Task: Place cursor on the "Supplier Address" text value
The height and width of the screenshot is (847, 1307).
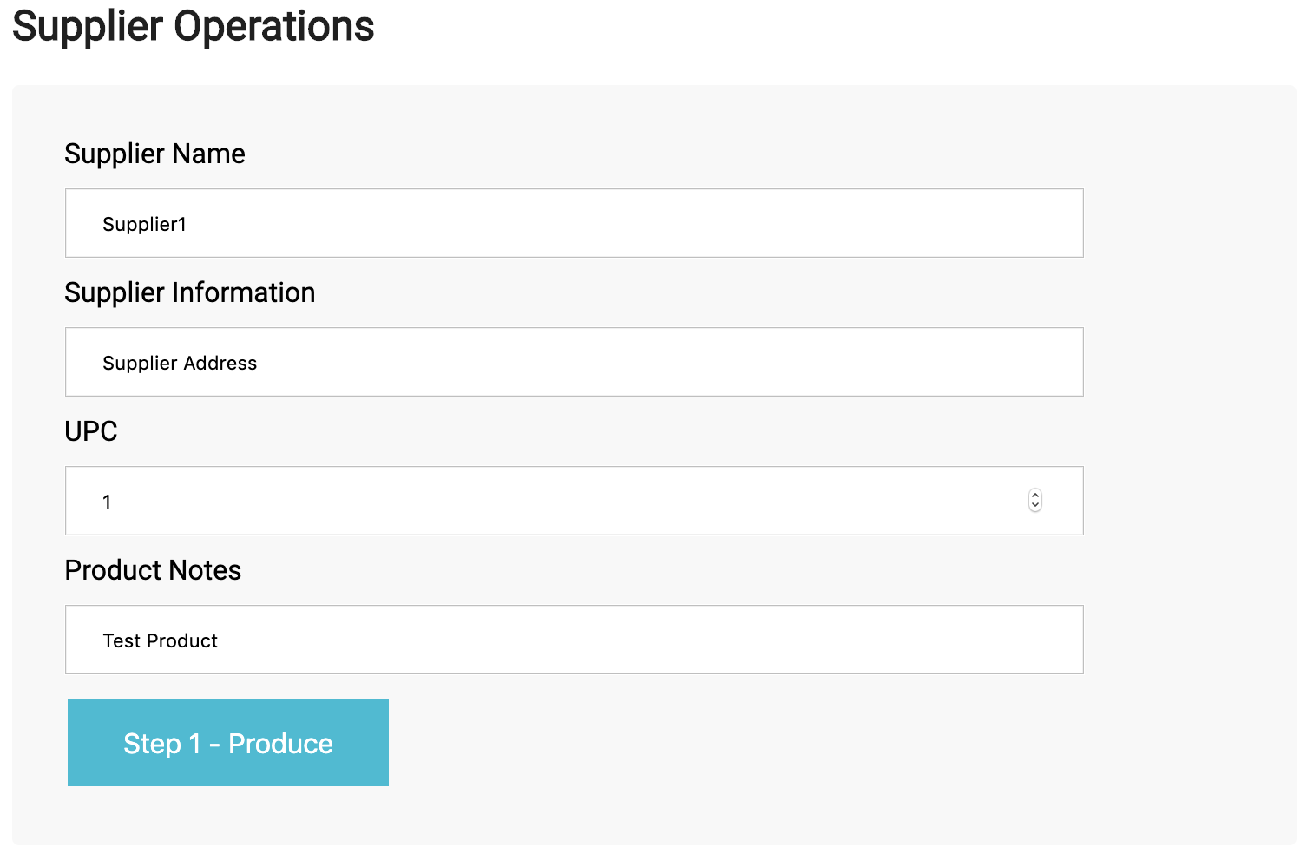Action: pos(180,363)
